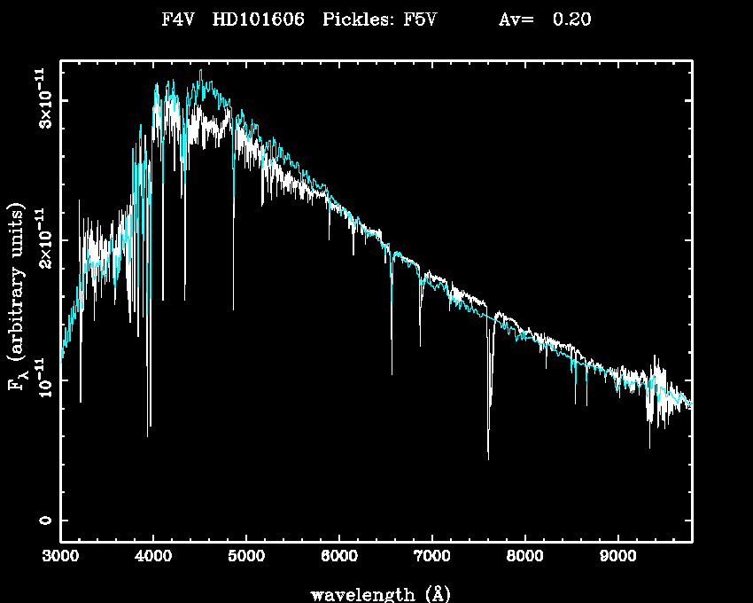Select the 4000 wavelength tick label
Viewport: 753px width, 603px height.
153,558
